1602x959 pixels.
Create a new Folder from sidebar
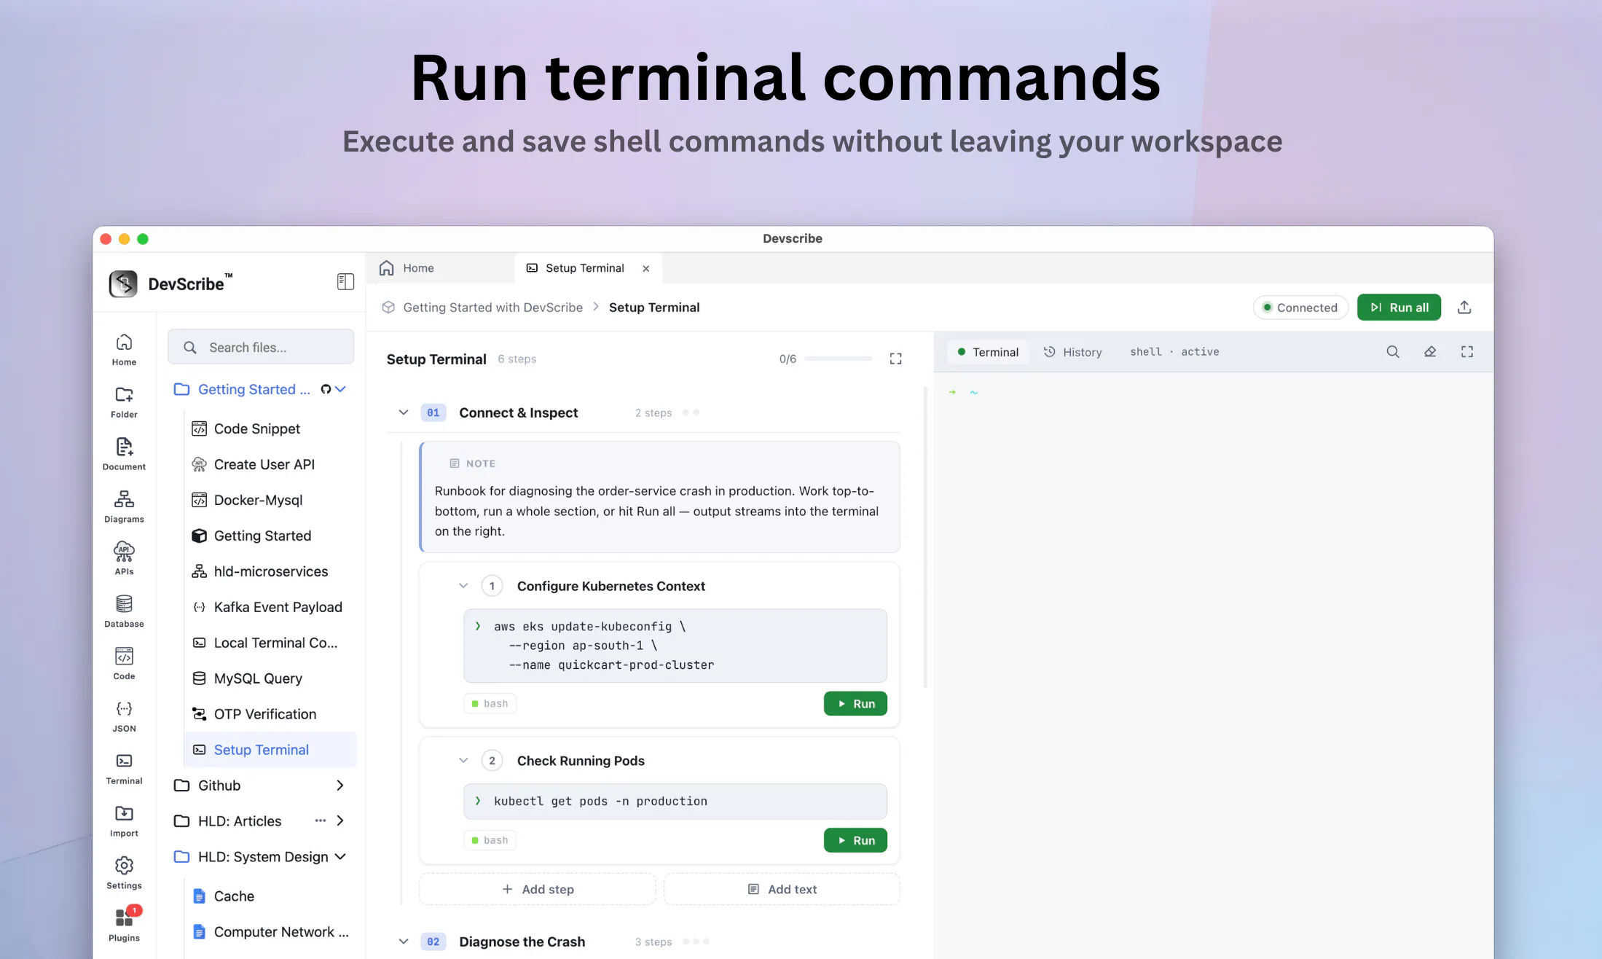[x=124, y=402]
